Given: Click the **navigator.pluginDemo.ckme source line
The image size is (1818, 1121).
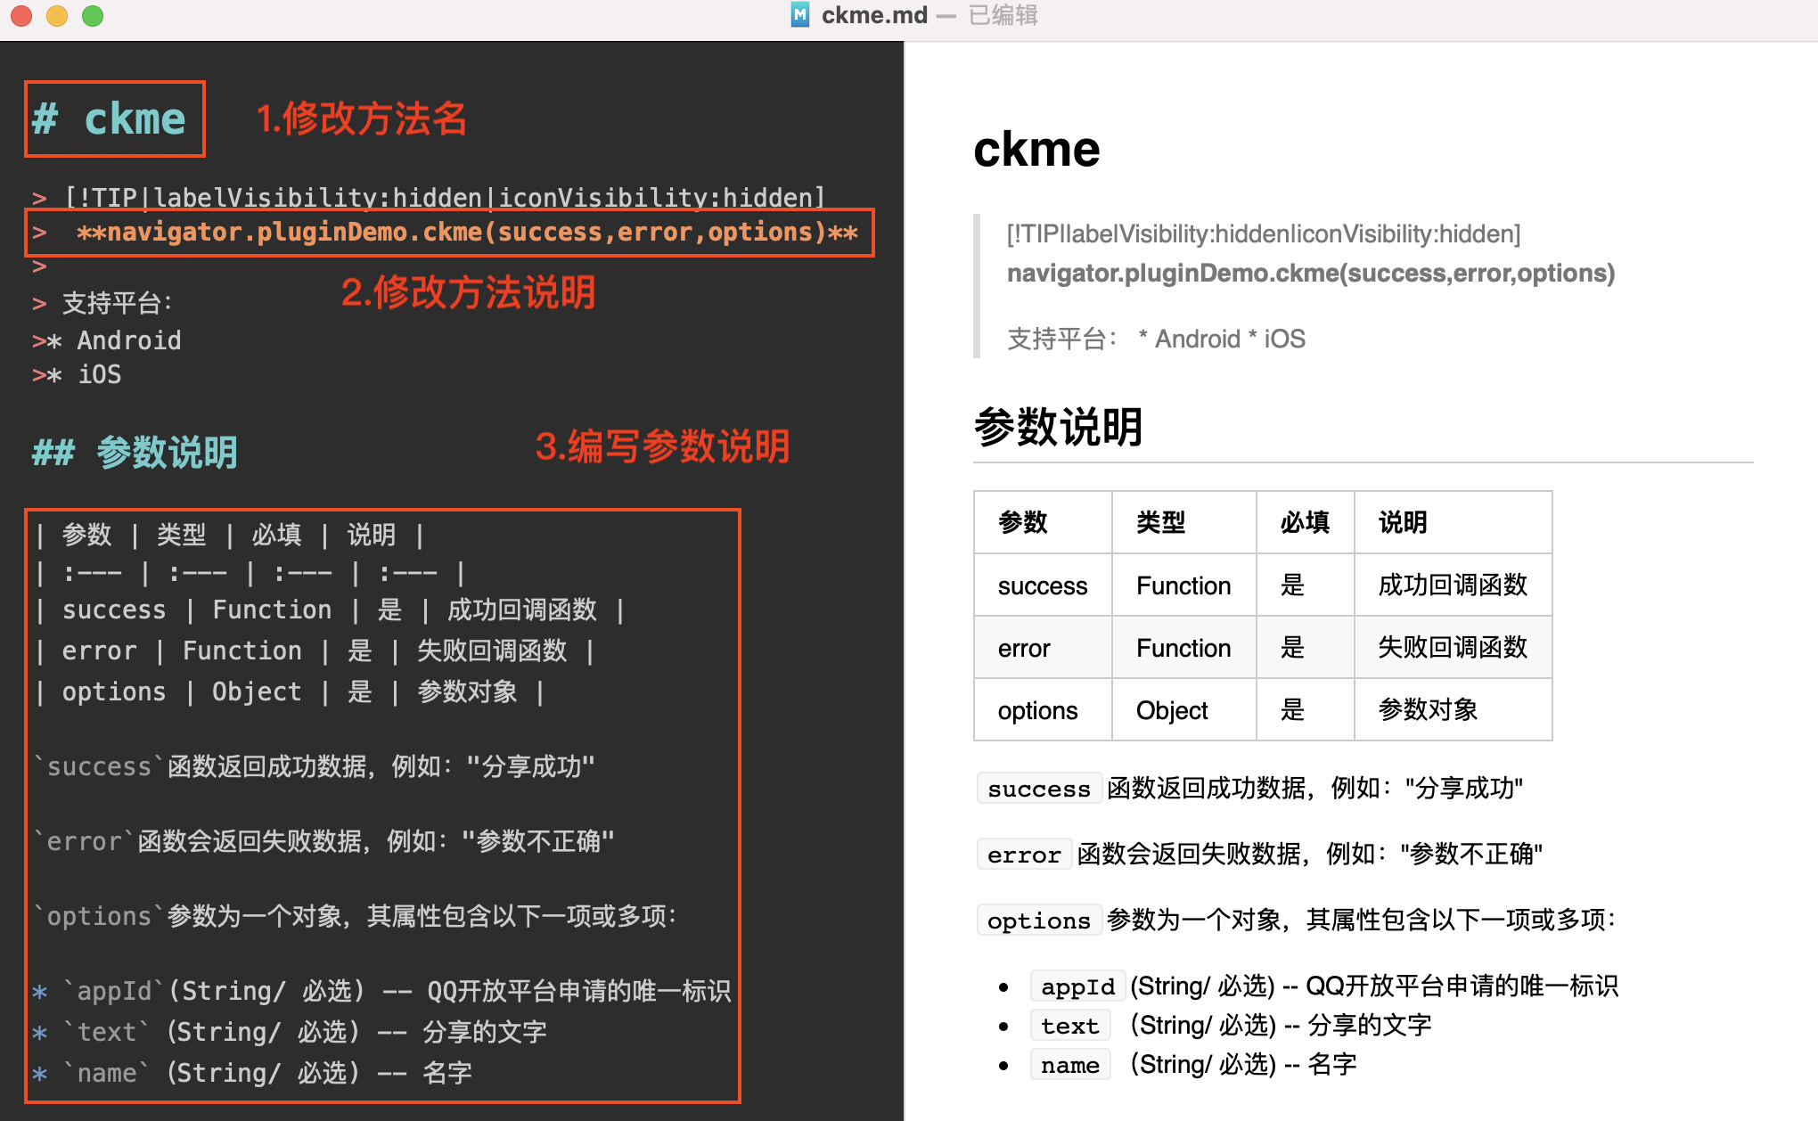Looking at the screenshot, I should (445, 233).
